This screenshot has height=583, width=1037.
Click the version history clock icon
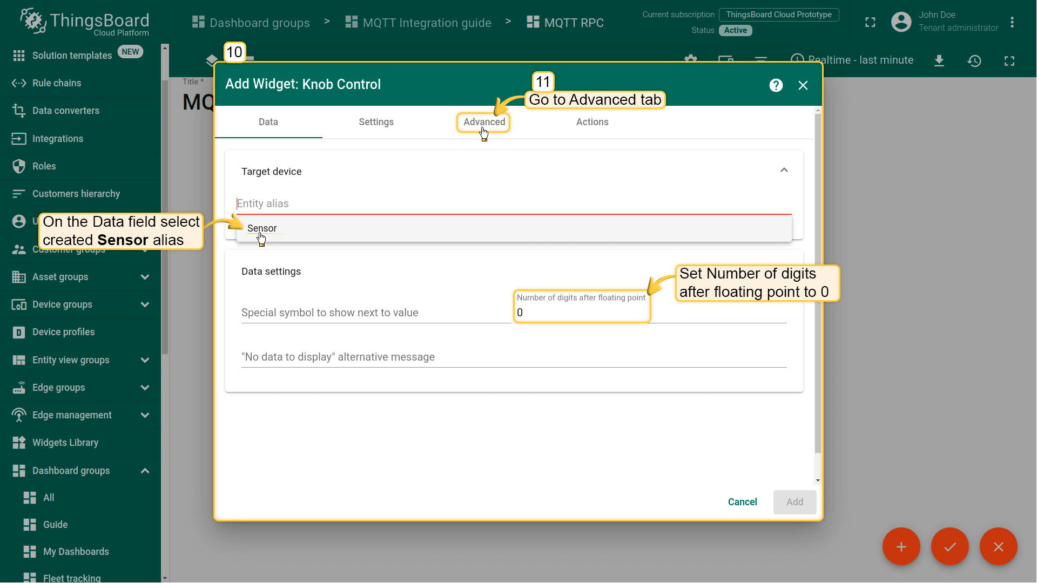coord(974,60)
